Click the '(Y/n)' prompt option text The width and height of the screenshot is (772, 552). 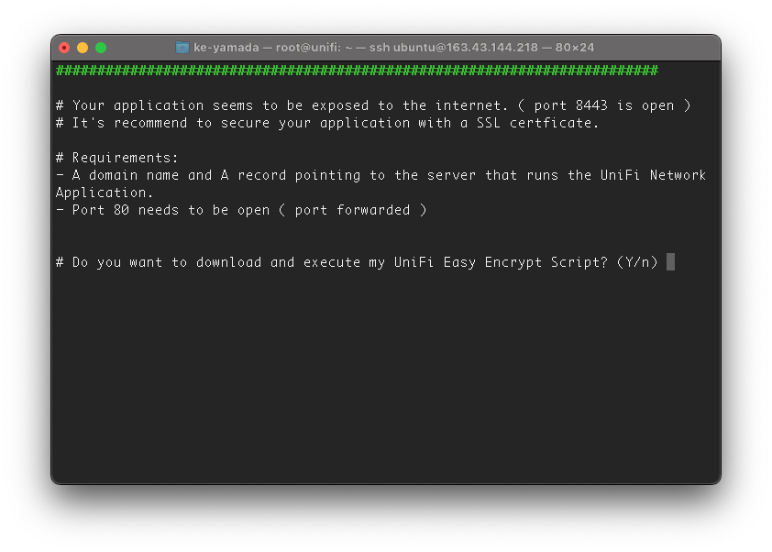pyautogui.click(x=637, y=262)
